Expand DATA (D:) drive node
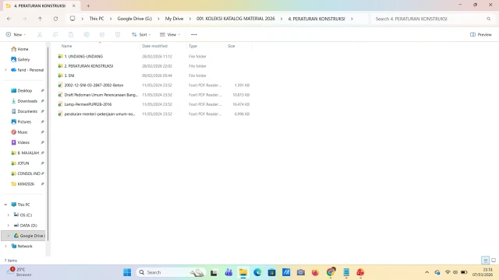Screen dimensions: 499x280 tap(9, 226)
